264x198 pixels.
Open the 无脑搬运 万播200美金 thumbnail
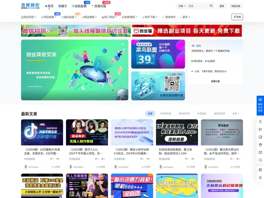coord(42,186)
